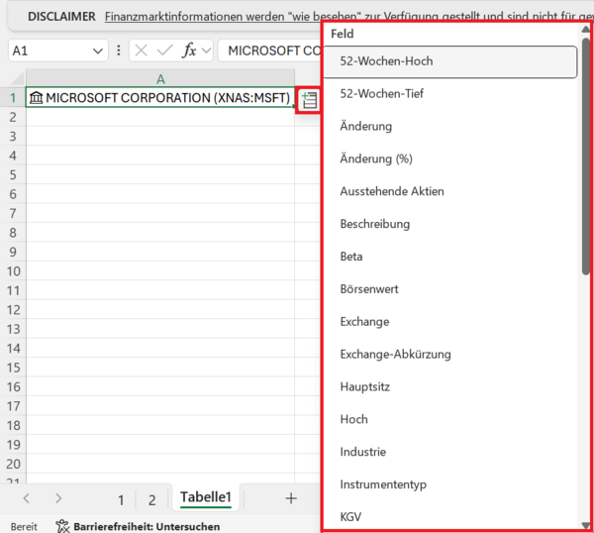This screenshot has height=533, width=594.
Task: Choose the KGV field option
Action: (x=351, y=516)
